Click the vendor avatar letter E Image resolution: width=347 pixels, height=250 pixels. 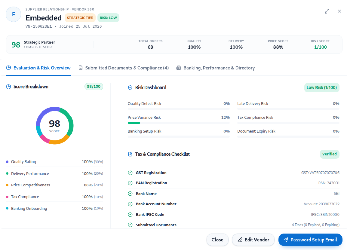pyautogui.click(x=14, y=14)
